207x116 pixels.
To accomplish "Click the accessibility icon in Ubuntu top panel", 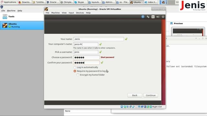I will (x=143, y=17).
